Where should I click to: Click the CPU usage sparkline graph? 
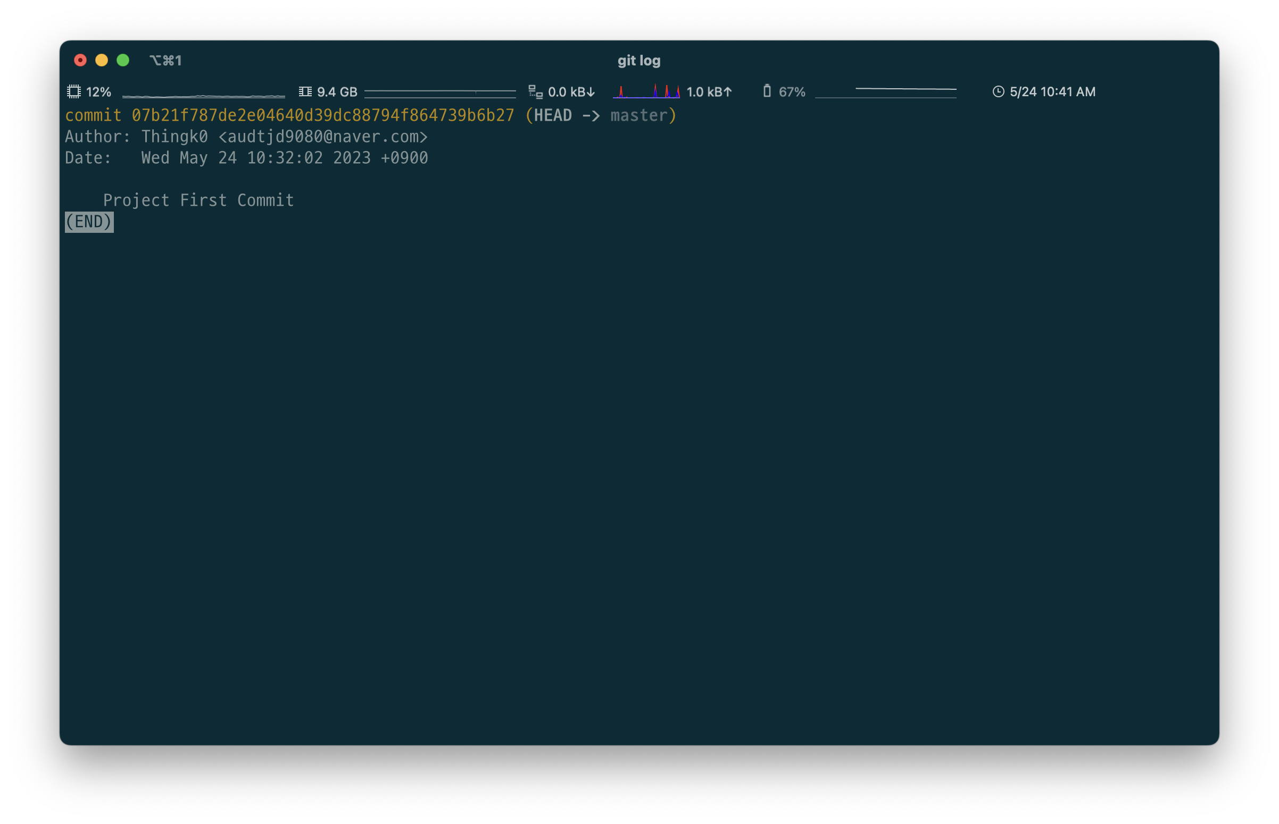pyautogui.click(x=203, y=95)
